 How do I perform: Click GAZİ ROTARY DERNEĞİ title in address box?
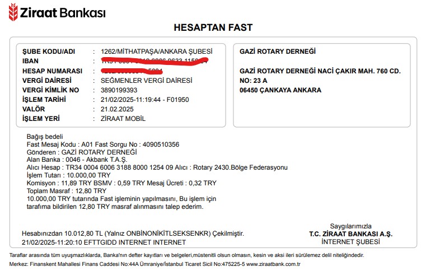[x=278, y=52]
